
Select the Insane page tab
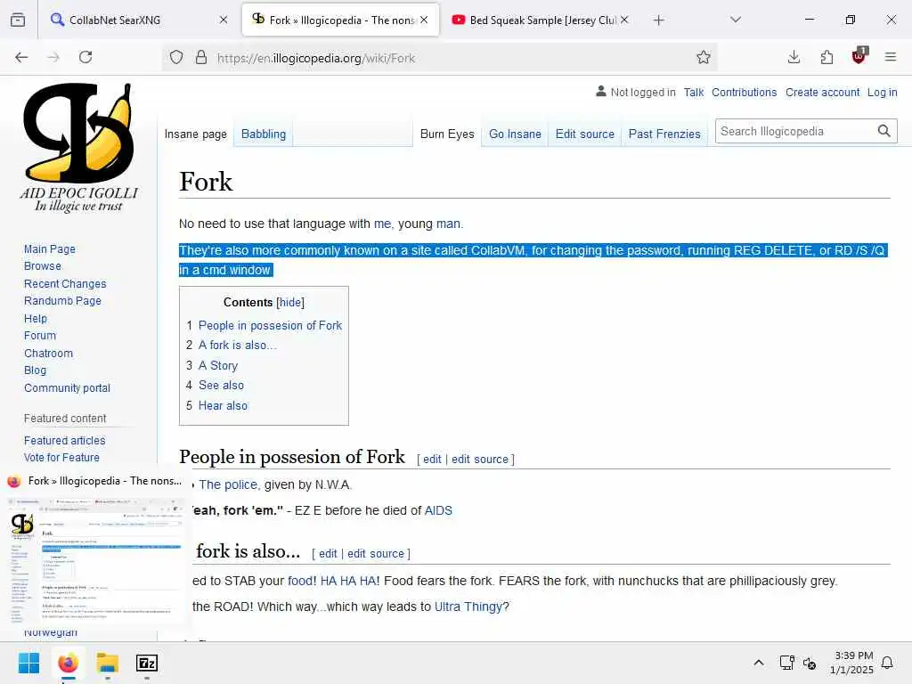coord(195,134)
